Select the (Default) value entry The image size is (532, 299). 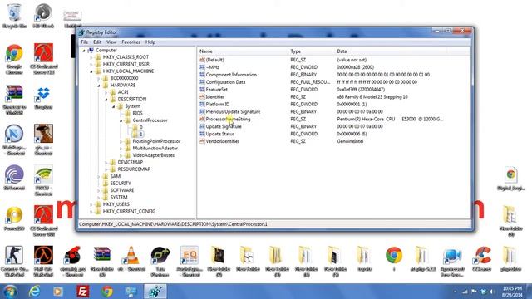(214, 60)
